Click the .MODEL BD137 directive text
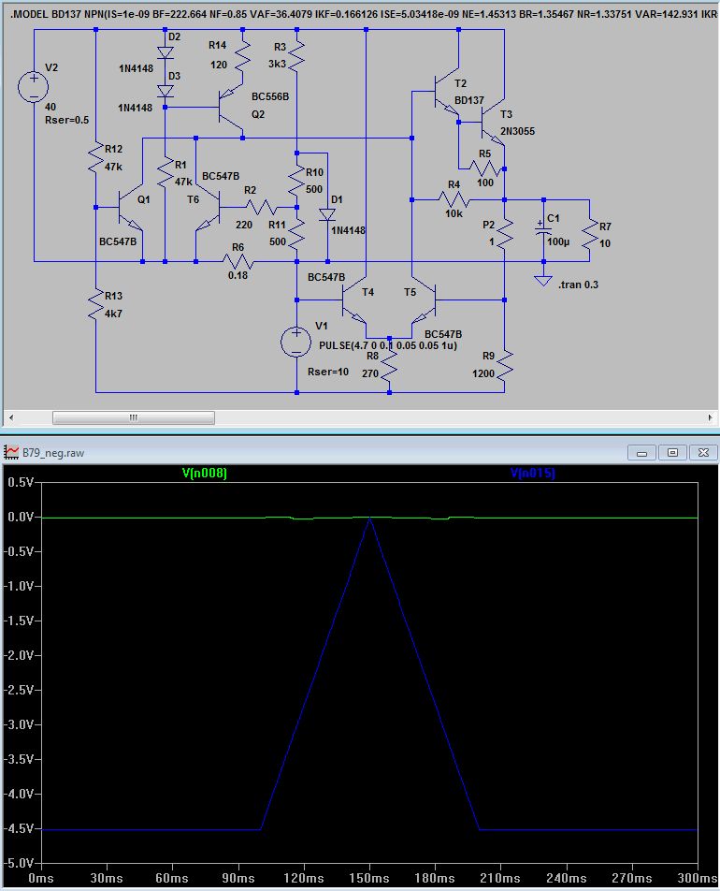Viewport: 720px width, 891px height. click(364, 14)
